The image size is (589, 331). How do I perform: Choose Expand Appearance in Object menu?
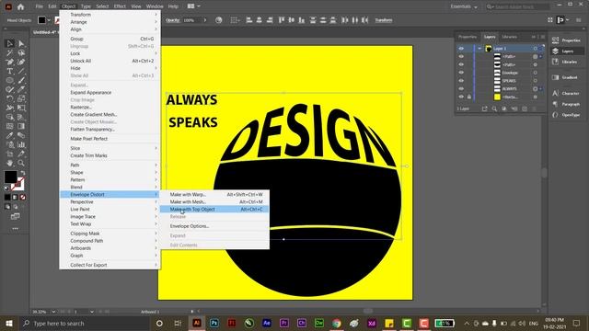[110, 92]
